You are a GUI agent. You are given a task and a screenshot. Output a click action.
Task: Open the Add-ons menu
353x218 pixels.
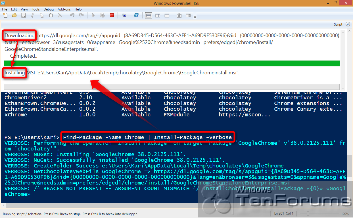pos(64,9)
